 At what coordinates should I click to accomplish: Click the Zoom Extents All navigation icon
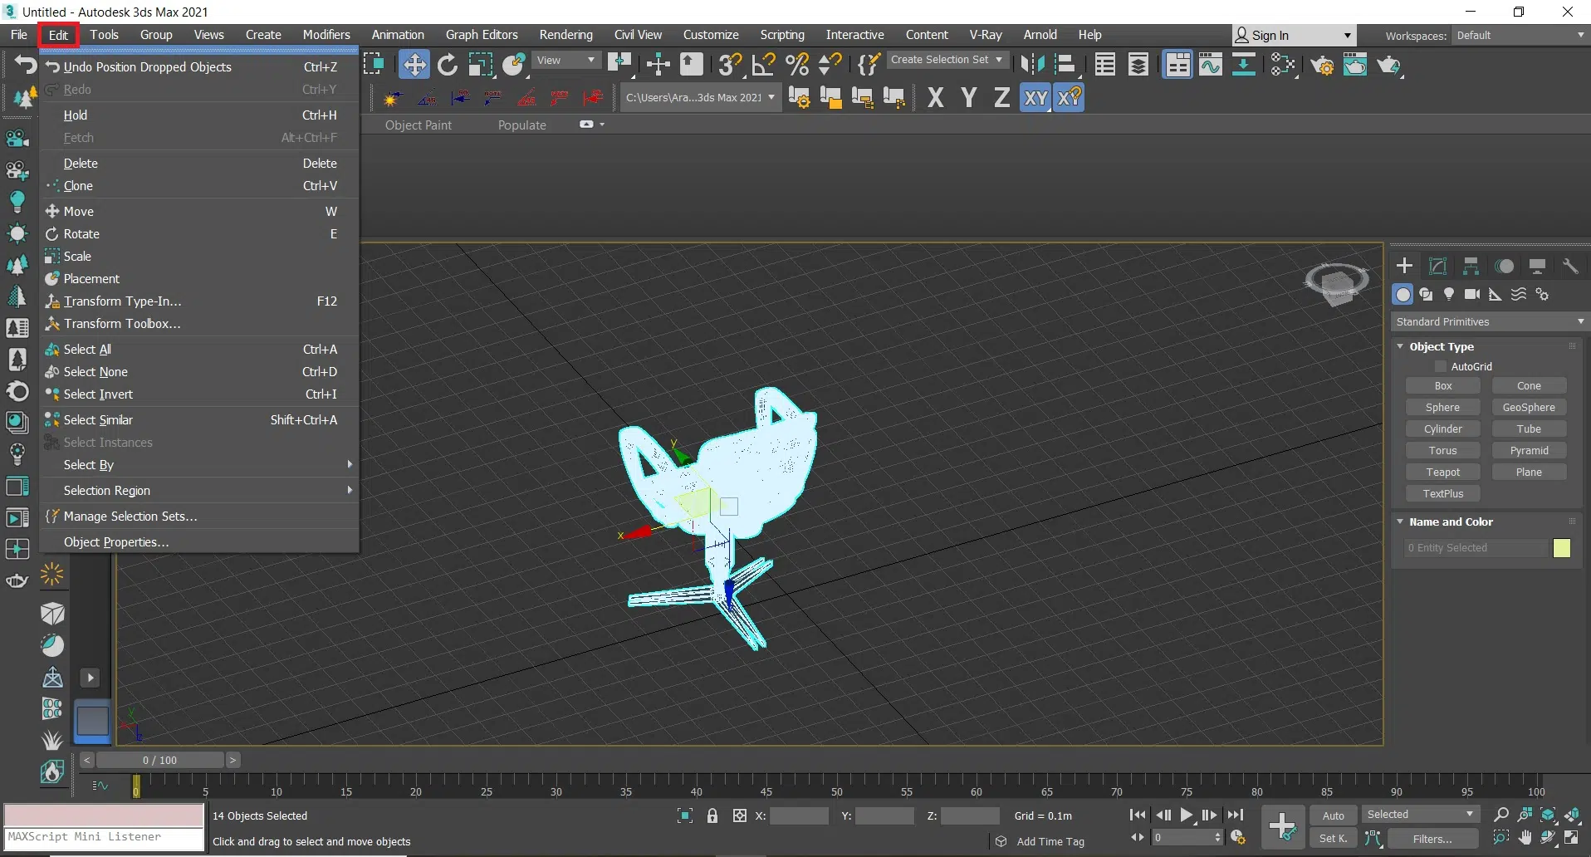tap(1572, 815)
